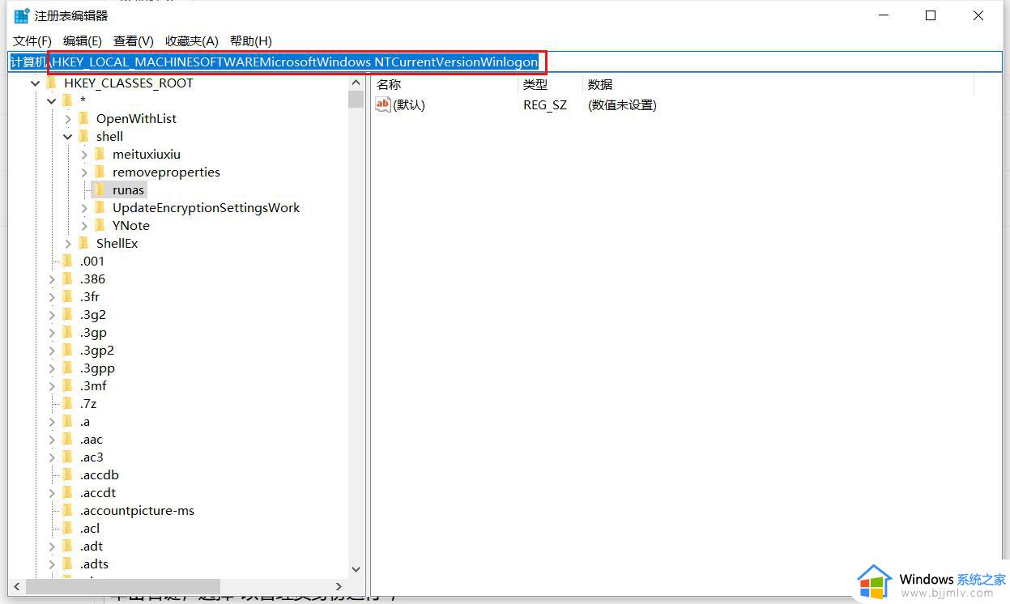
Task: Expand the meituxiuxiu key
Action: (84, 154)
